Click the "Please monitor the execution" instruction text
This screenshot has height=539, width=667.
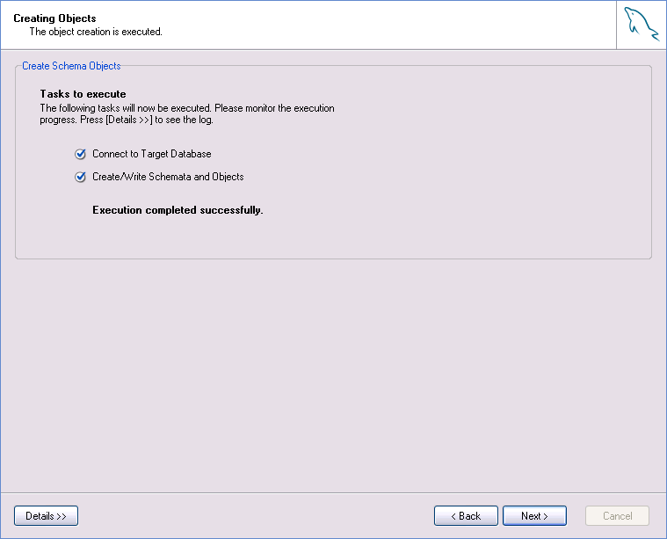click(274, 108)
